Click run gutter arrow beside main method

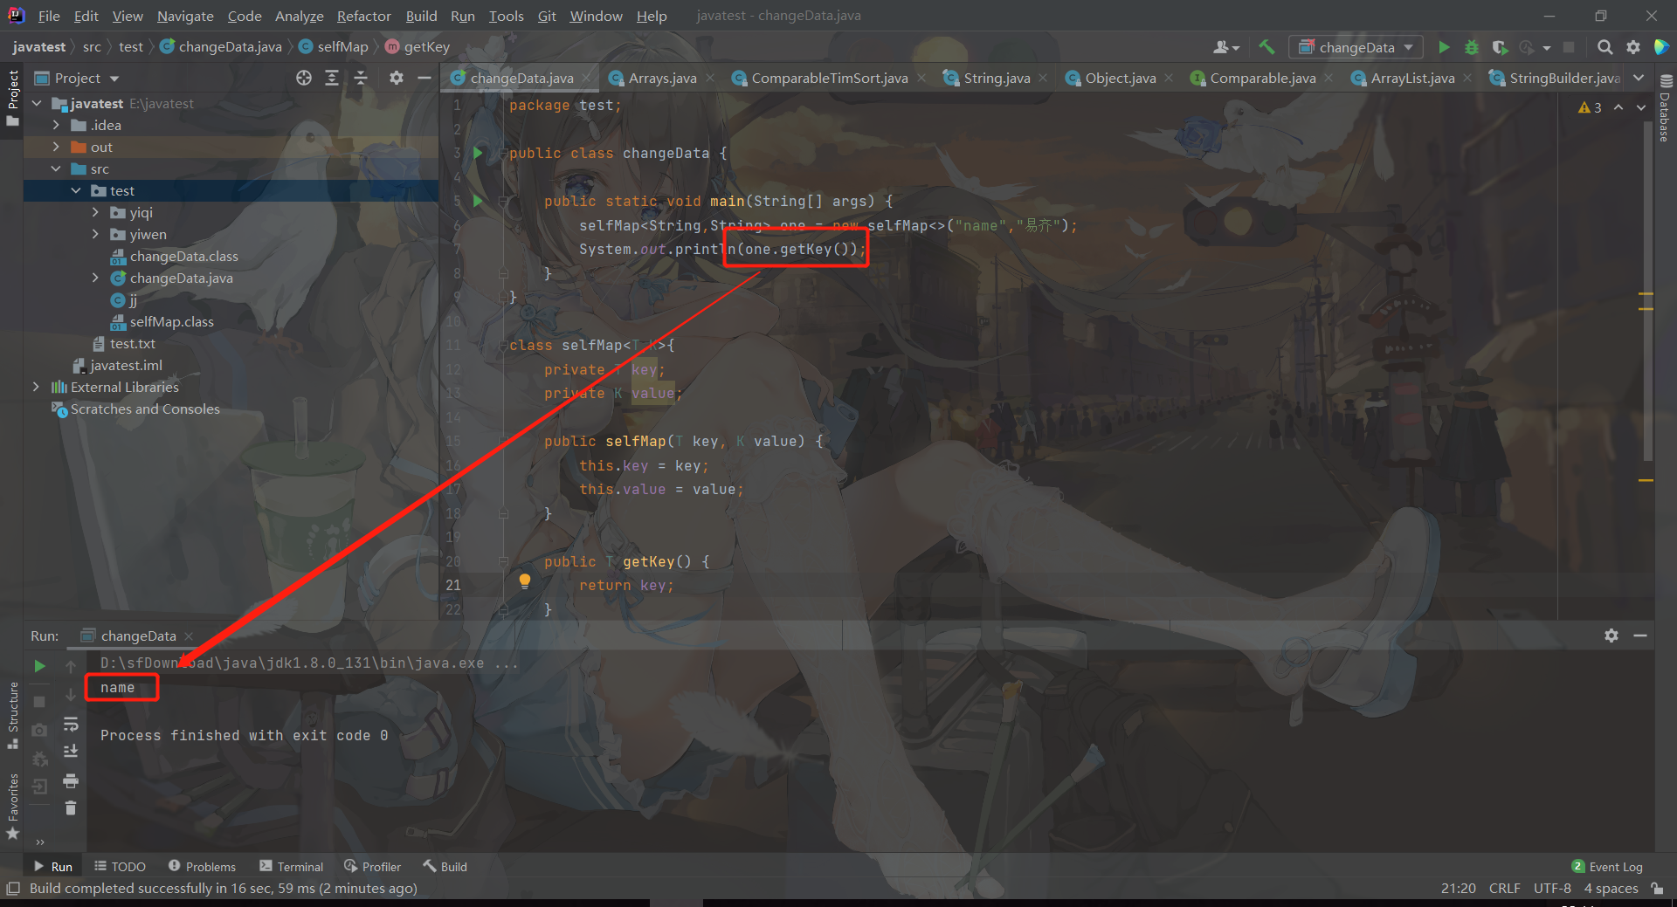(478, 201)
